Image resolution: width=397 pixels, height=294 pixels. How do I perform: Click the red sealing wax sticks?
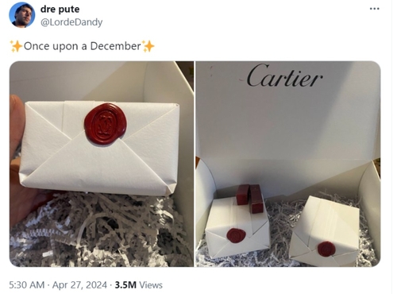pos(250,198)
